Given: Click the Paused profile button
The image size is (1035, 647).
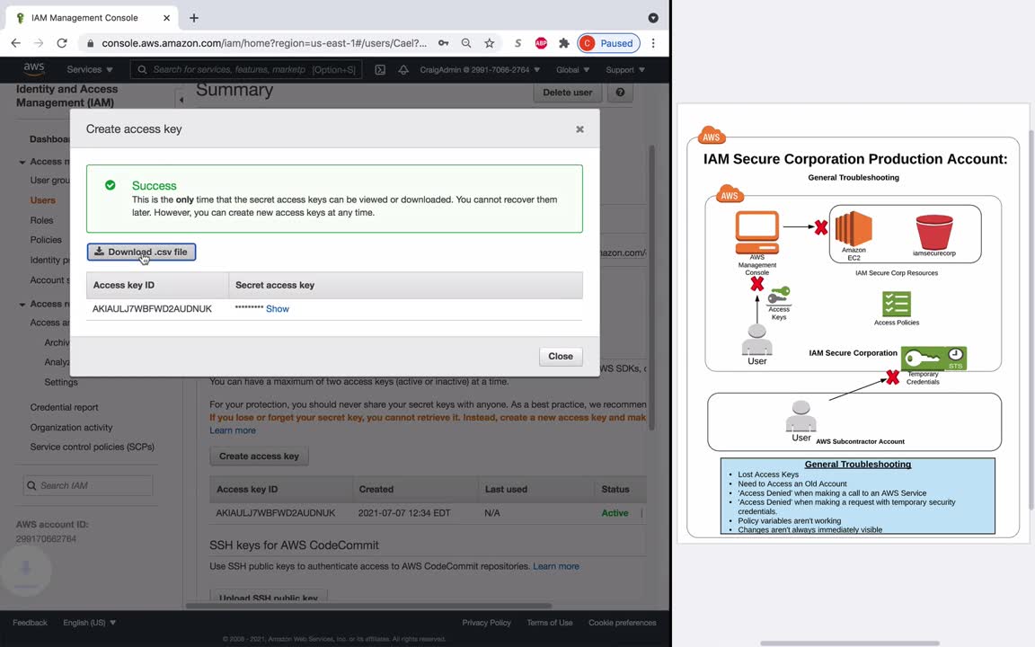Looking at the screenshot, I should 608,43.
